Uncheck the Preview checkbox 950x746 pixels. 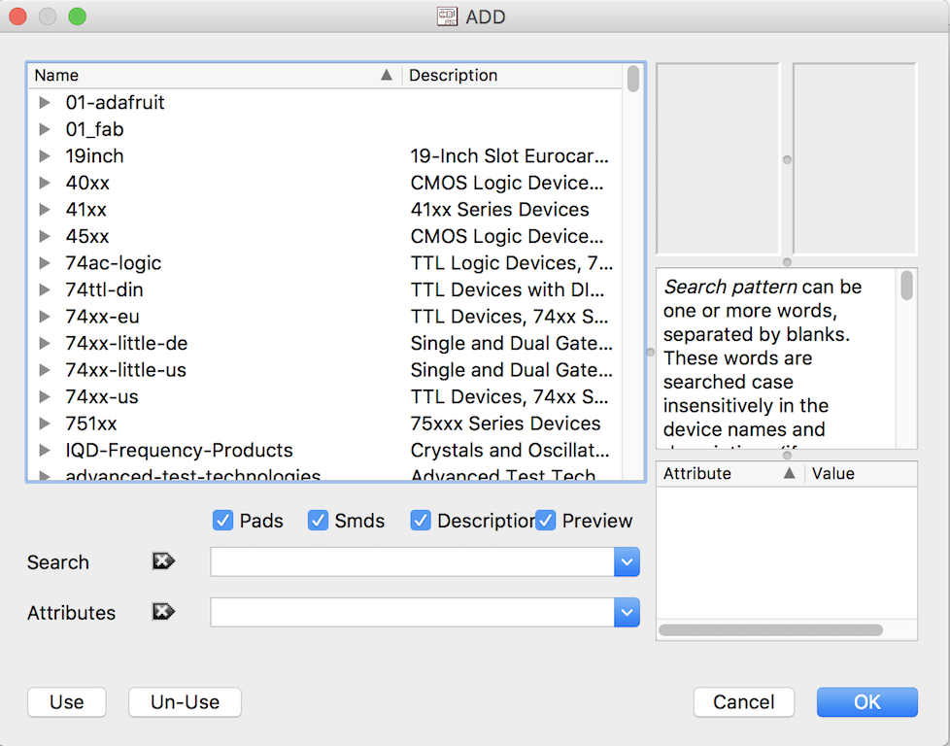pyautogui.click(x=545, y=521)
